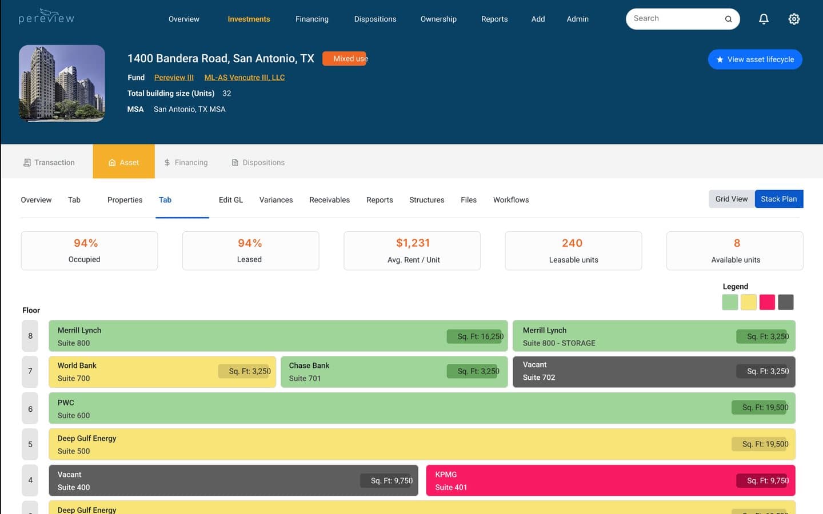The width and height of the screenshot is (823, 514).
Task: Select the Vacant Suite 702 block
Action: [x=654, y=372]
